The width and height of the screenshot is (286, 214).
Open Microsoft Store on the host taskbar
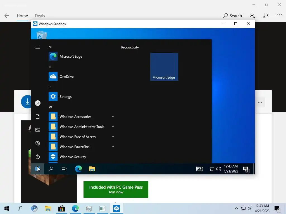(62, 208)
